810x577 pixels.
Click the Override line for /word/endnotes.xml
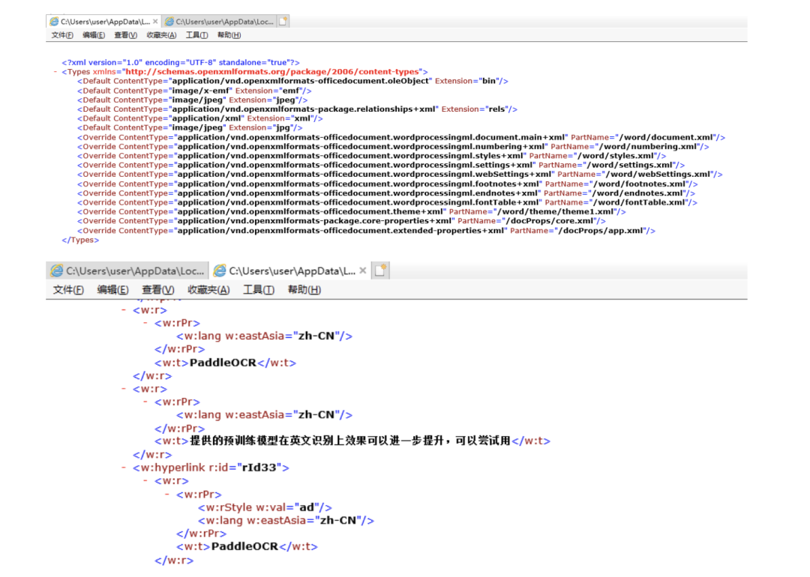click(x=386, y=193)
